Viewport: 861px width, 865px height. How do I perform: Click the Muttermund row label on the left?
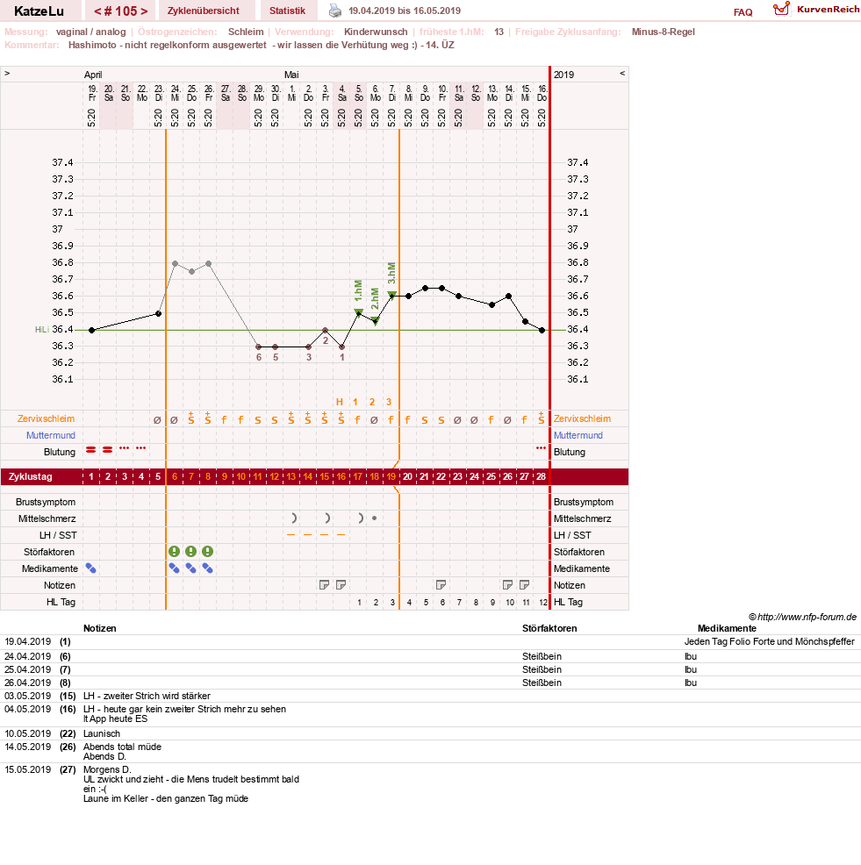[51, 435]
